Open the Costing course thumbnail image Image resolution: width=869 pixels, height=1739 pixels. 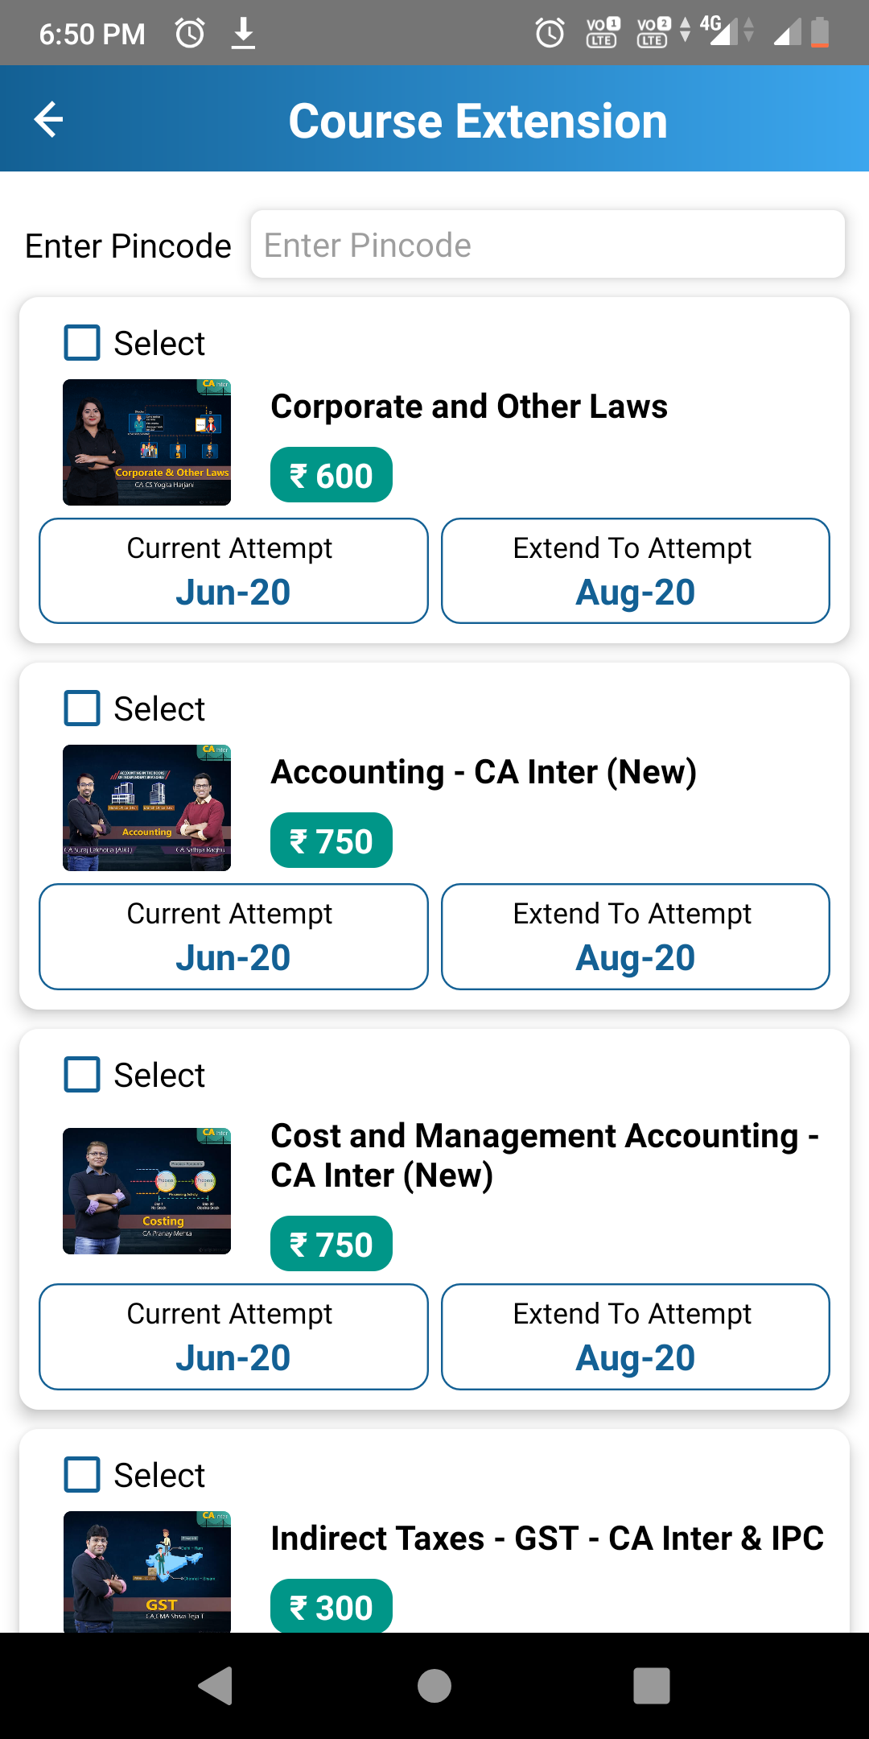coord(147,1191)
